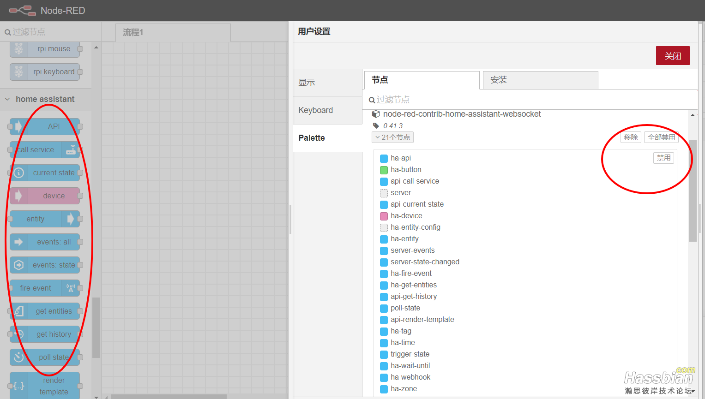Click the search magnifier in palette filter
Viewport: 705px width, 399px height.
372,100
